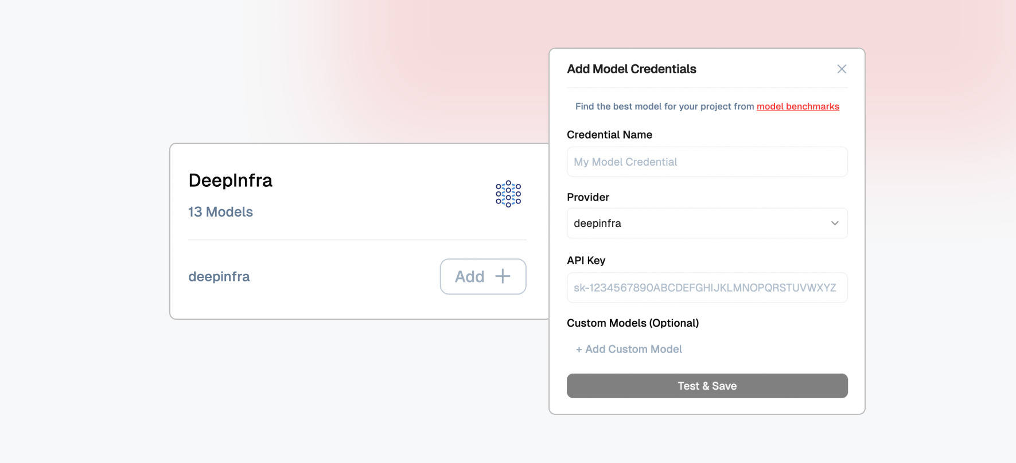Viewport: 1016px width, 463px height.
Task: Expand the Provider dropdown chevron
Action: pos(835,223)
